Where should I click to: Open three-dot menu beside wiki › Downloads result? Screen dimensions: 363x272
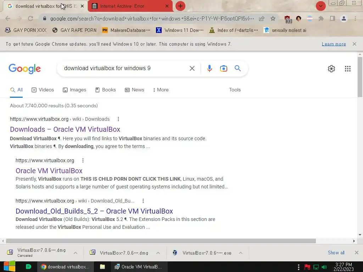coord(118,119)
